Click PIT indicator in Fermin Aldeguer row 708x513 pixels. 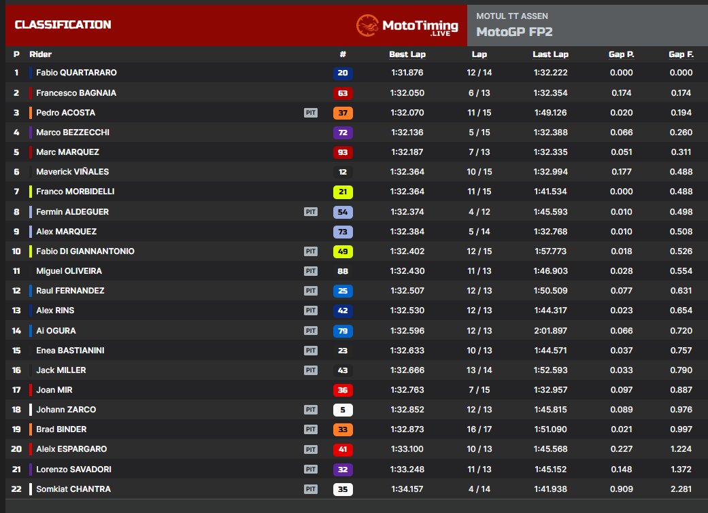pos(311,211)
